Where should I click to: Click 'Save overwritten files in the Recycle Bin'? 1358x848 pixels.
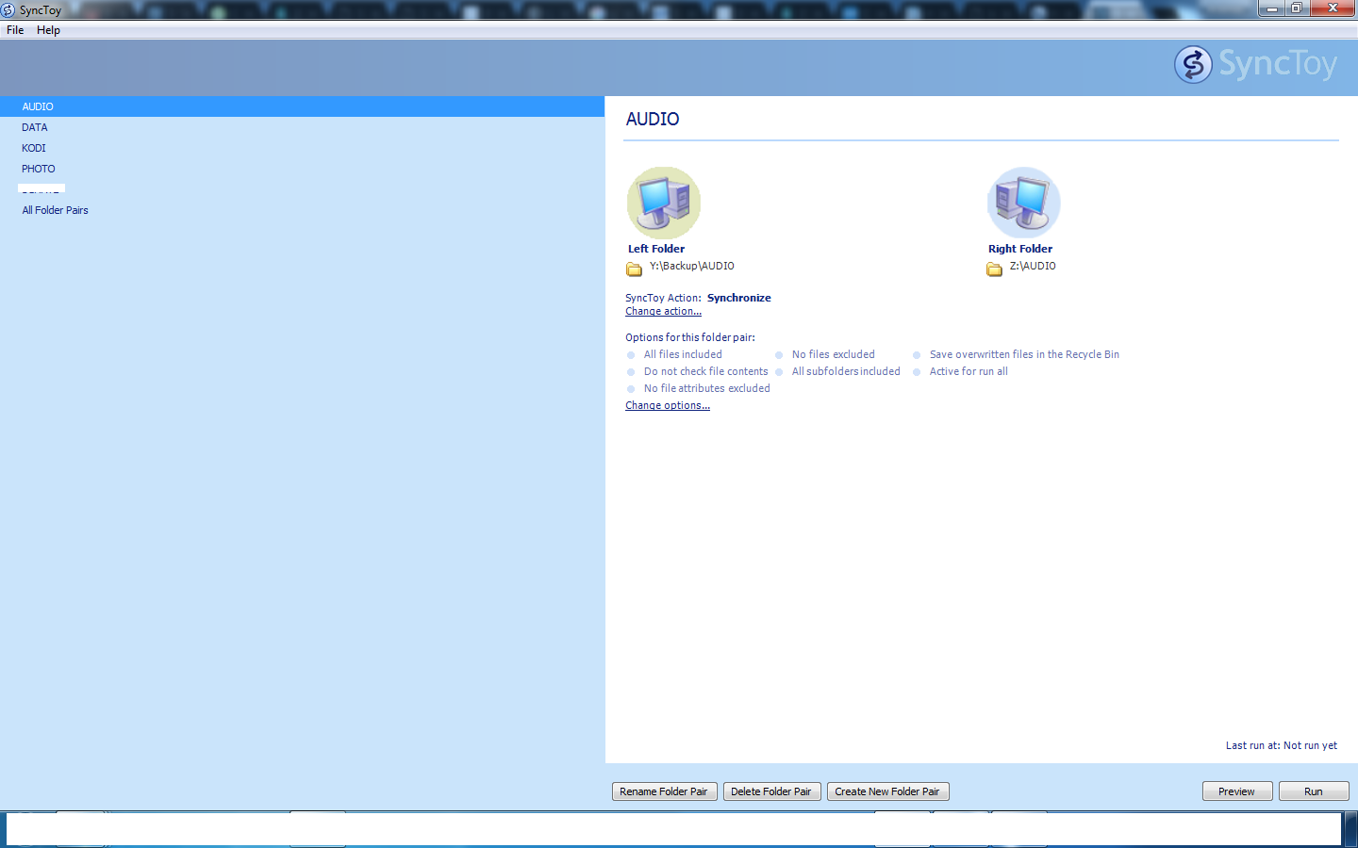coord(1024,354)
